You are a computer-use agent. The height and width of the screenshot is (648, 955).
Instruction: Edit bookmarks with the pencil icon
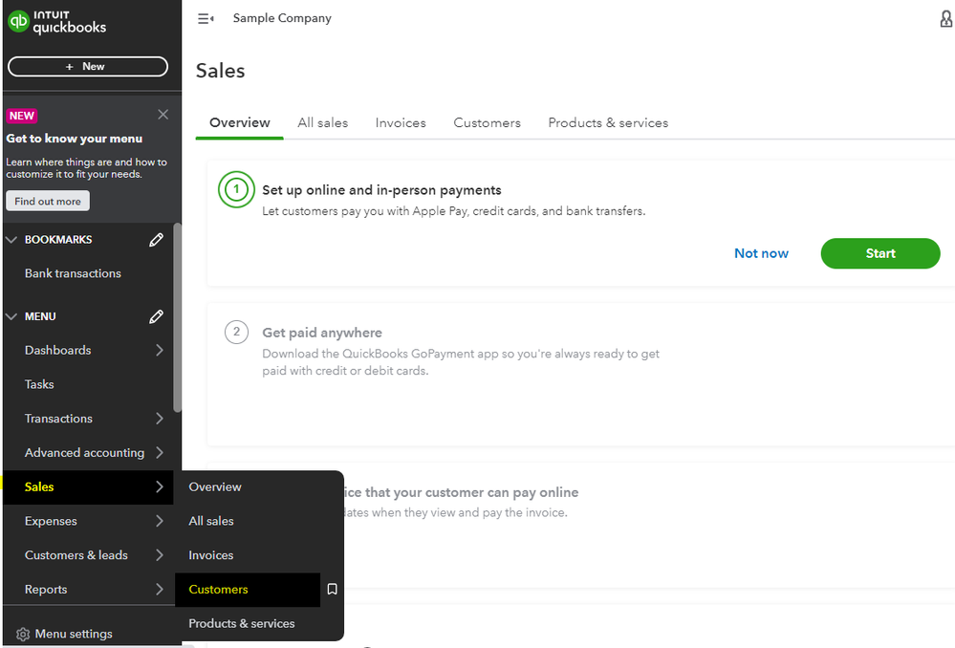pos(156,240)
